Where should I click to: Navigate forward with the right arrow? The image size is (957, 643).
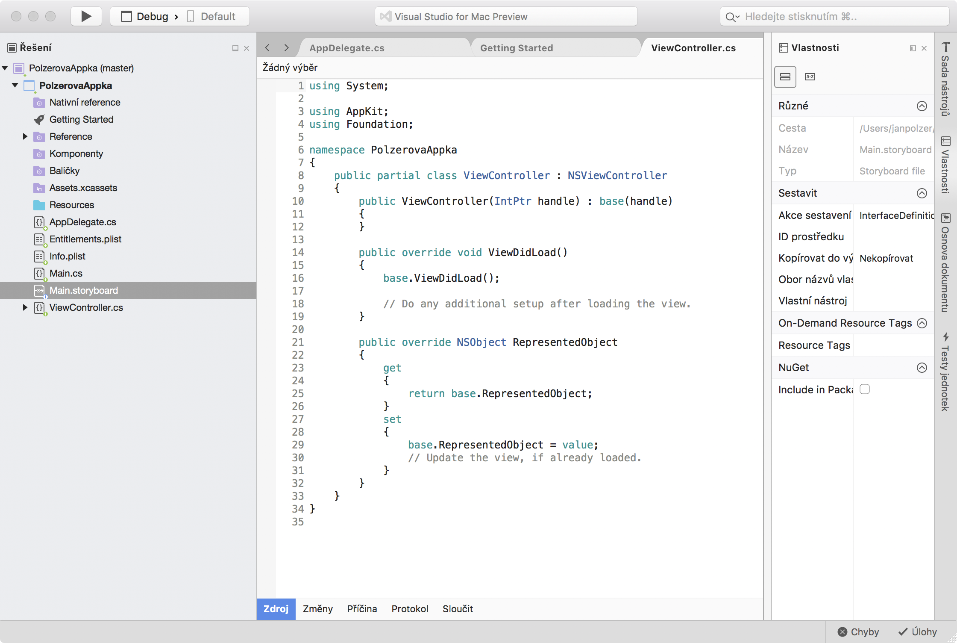286,47
